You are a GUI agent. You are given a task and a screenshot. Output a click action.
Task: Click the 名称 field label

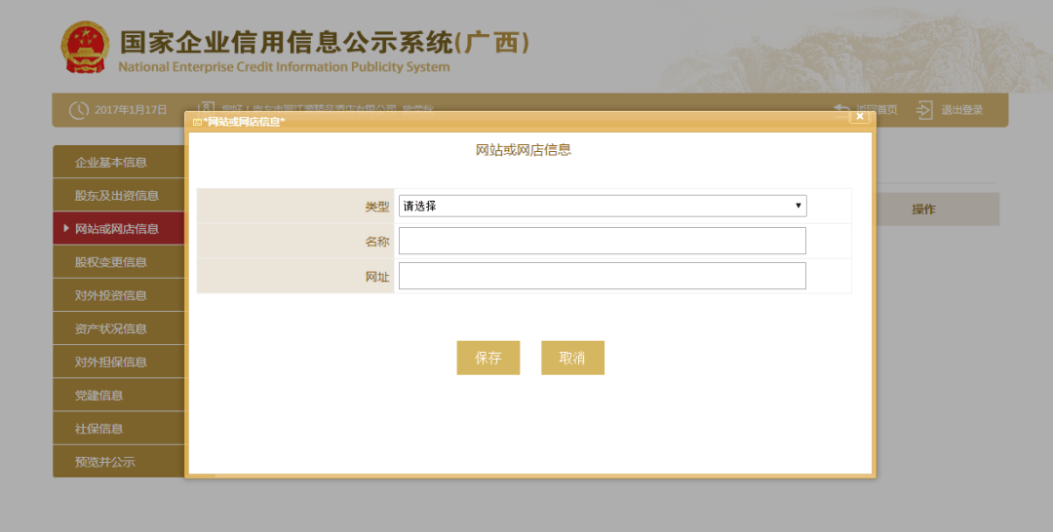click(x=376, y=242)
